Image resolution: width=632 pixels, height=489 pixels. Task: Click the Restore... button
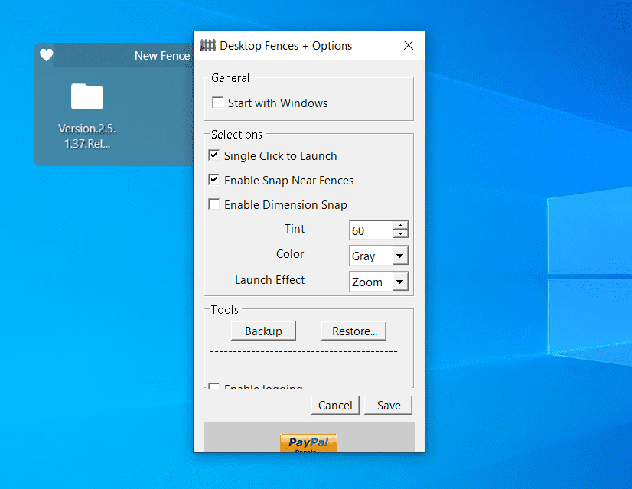(354, 331)
